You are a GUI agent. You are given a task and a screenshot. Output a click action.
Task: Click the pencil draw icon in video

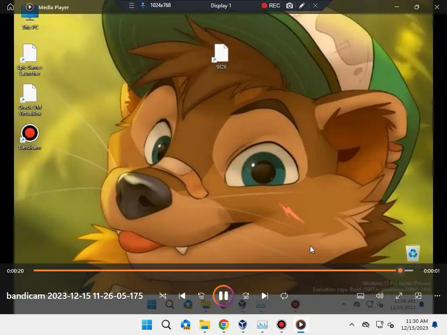pyautogui.click(x=302, y=5)
